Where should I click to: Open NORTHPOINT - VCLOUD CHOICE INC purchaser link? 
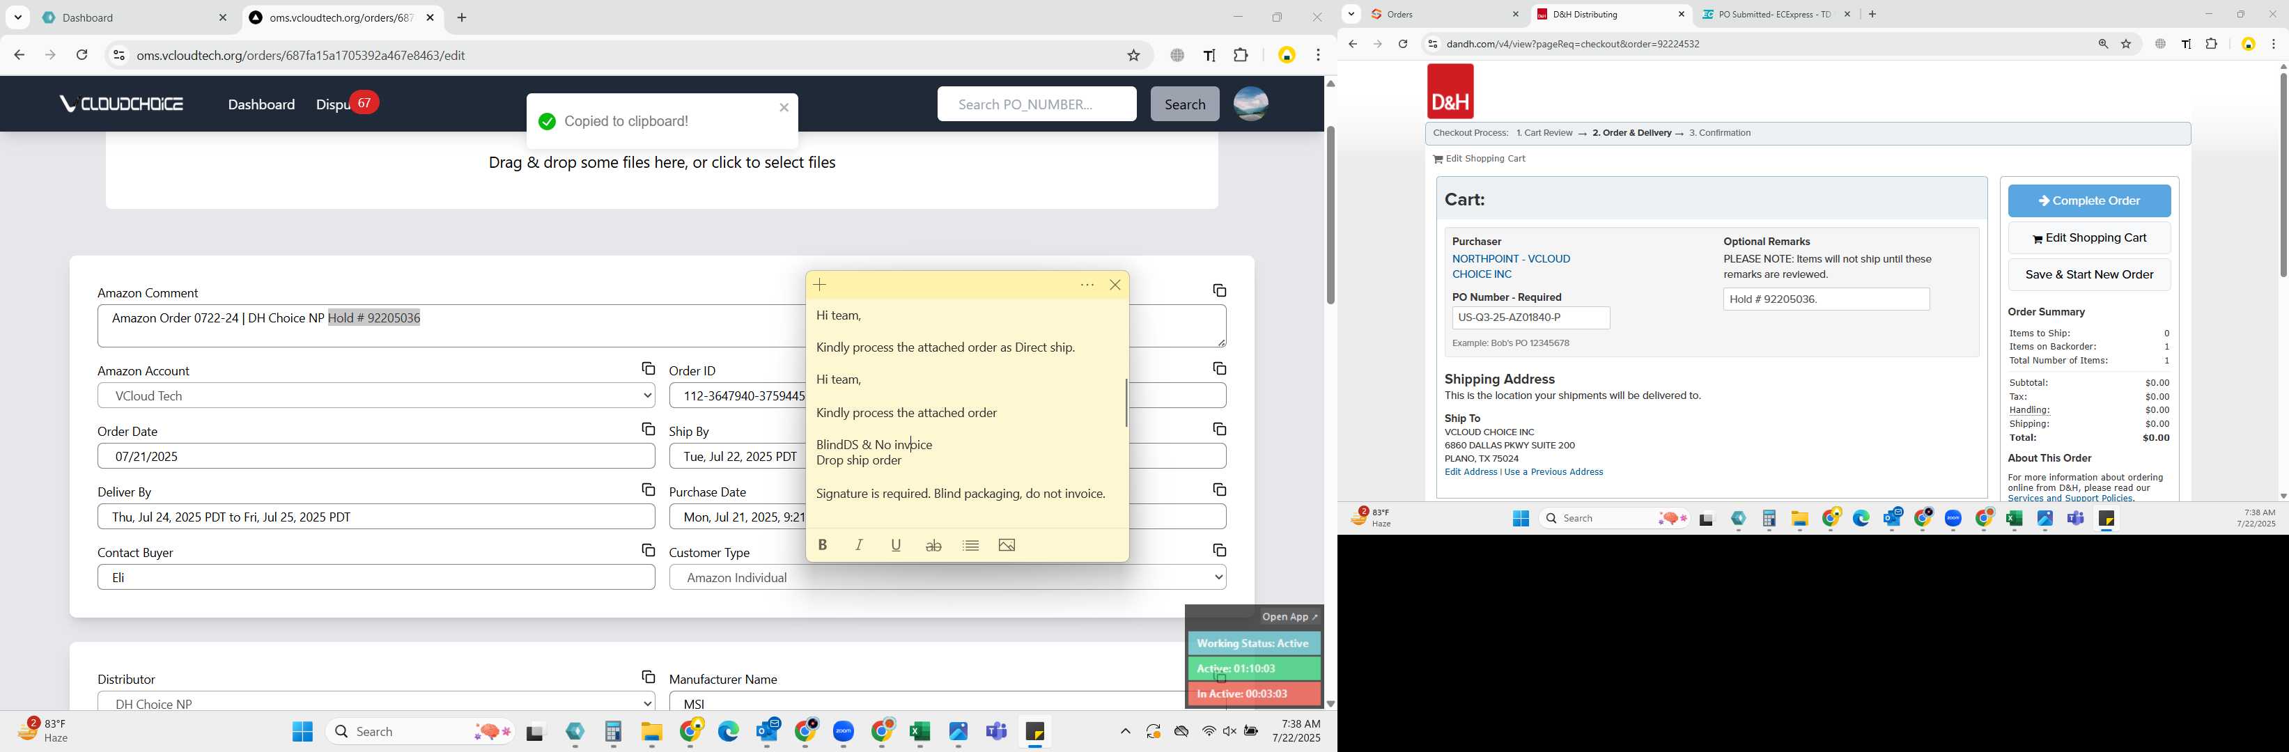pos(1511,267)
